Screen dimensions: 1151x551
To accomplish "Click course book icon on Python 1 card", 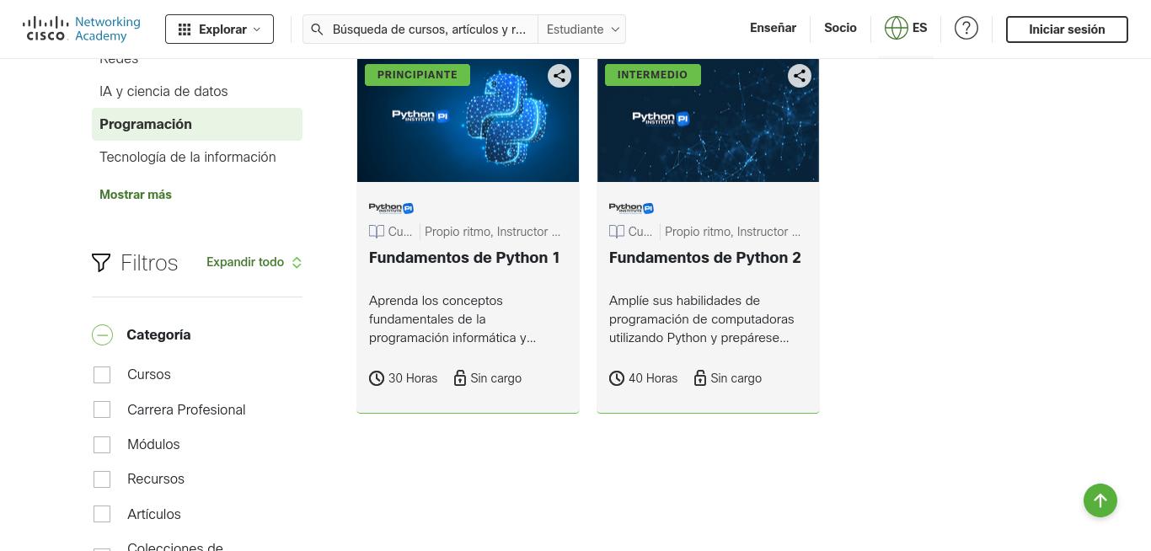I will tap(377, 232).
